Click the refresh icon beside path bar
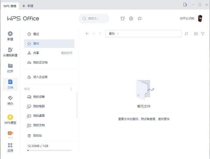 point(186,34)
